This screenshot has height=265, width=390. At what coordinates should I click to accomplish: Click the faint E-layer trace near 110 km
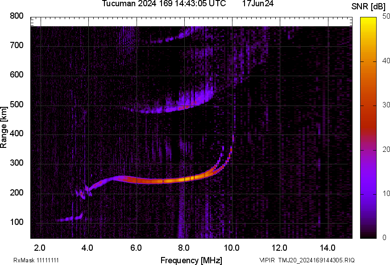pos(62,219)
